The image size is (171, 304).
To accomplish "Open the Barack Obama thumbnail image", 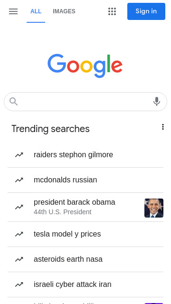I will click(154, 208).
